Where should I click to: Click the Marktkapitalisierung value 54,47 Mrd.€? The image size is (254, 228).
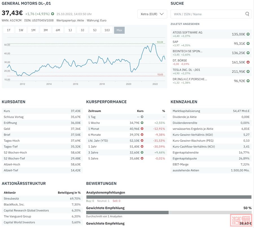pyautogui.click(x=241, y=111)
